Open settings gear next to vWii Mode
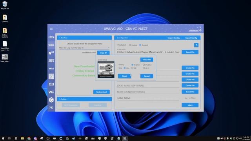The image size is (251, 141). (200, 31)
